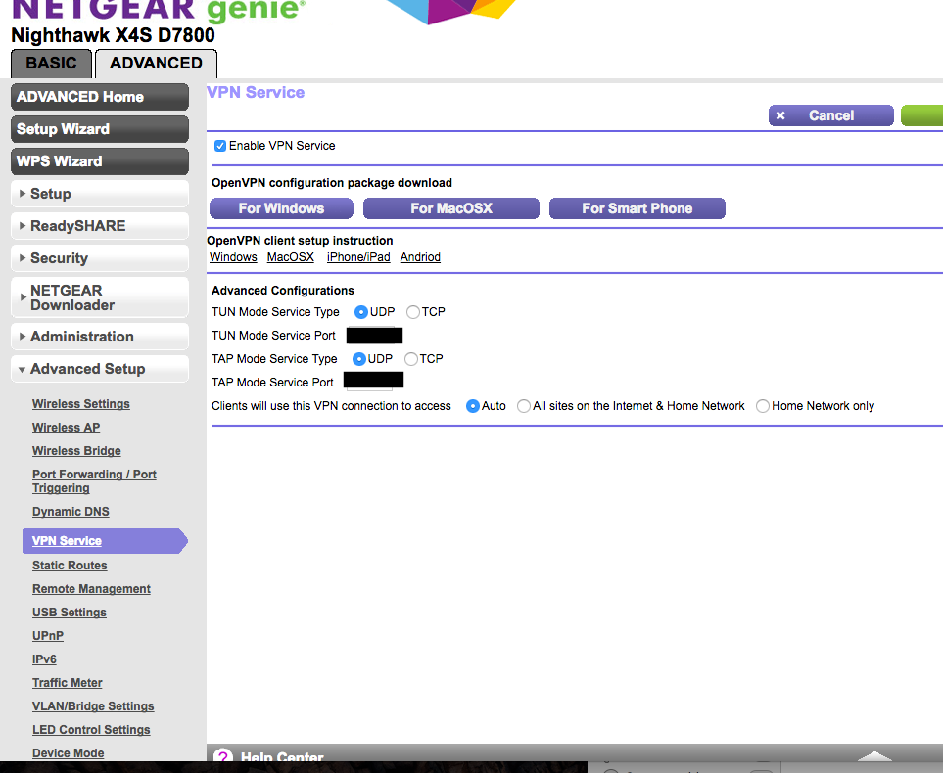Open Device Mode page
This screenshot has height=773, width=943.
pos(68,753)
